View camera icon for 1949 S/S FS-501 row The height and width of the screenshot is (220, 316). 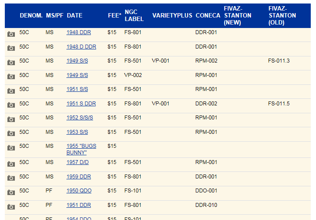11,63
